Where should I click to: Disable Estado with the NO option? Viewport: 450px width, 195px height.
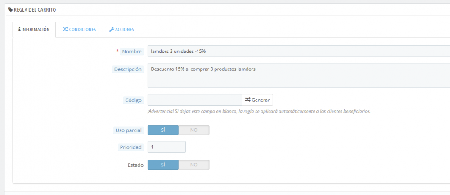[194, 165]
